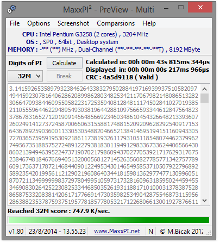Open the www.MaxxPI.net link
Viewport: 220px width, 243px height.
[x=117, y=232]
